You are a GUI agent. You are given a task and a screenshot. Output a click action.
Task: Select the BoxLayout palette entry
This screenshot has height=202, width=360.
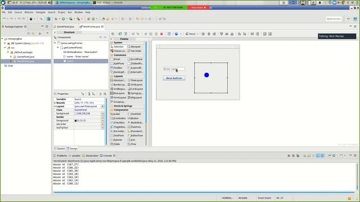(x=118, y=93)
